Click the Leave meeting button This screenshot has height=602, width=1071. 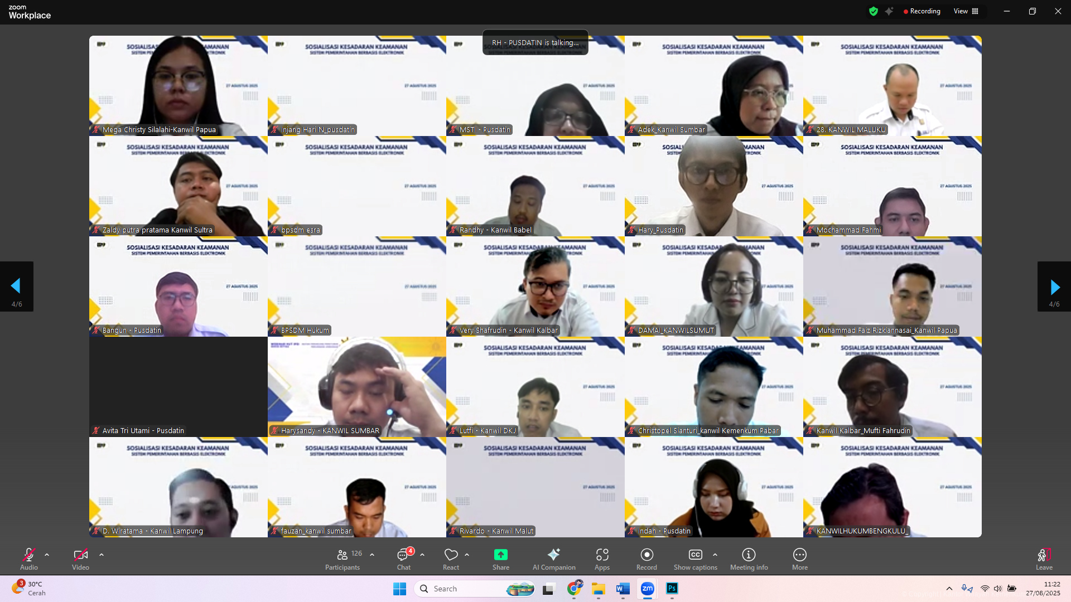(1044, 557)
